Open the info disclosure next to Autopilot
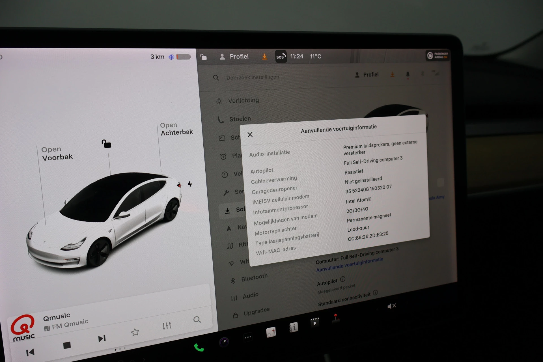 click(342, 279)
